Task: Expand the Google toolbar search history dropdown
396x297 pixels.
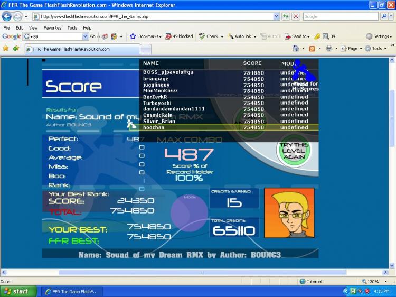Action: pos(86,36)
